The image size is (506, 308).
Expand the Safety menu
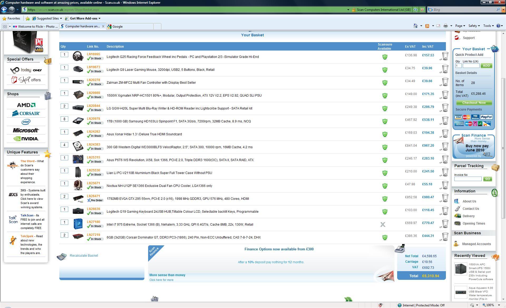pos(474,26)
